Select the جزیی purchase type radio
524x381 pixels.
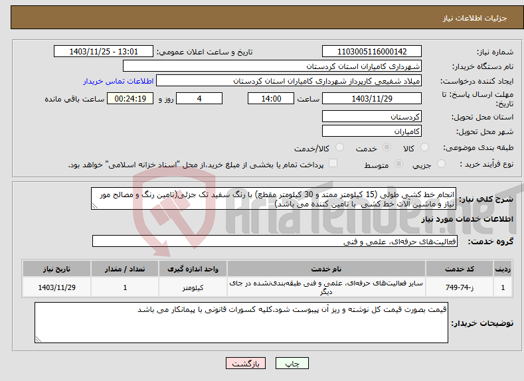[x=441, y=164]
